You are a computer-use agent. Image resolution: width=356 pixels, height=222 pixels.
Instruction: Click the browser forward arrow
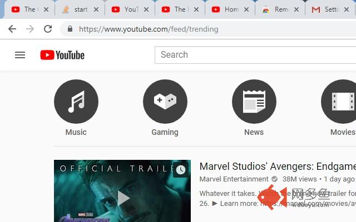point(30,29)
